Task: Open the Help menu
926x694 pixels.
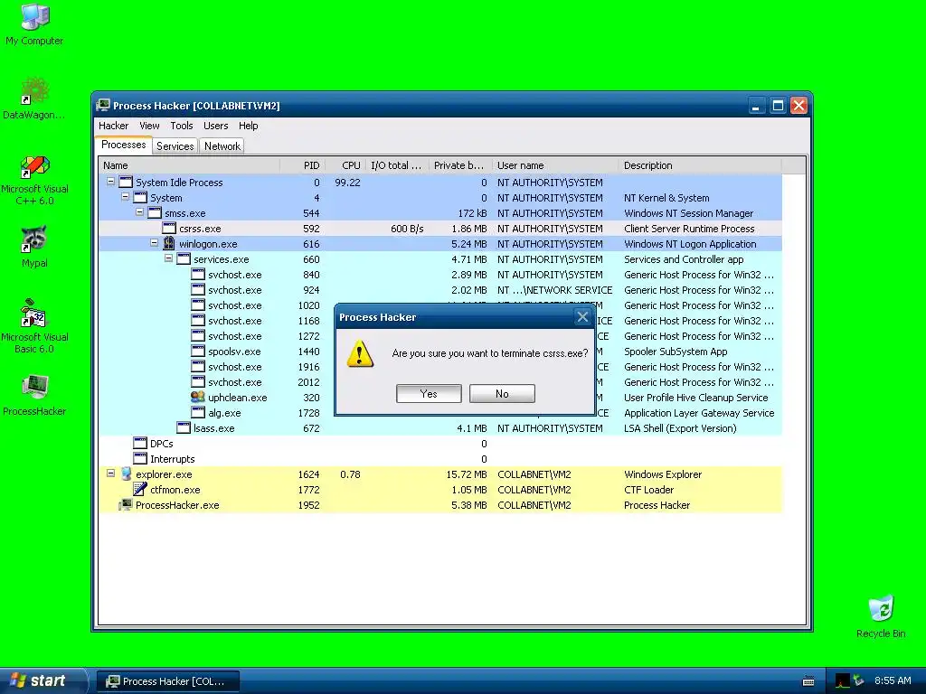Action: click(248, 126)
